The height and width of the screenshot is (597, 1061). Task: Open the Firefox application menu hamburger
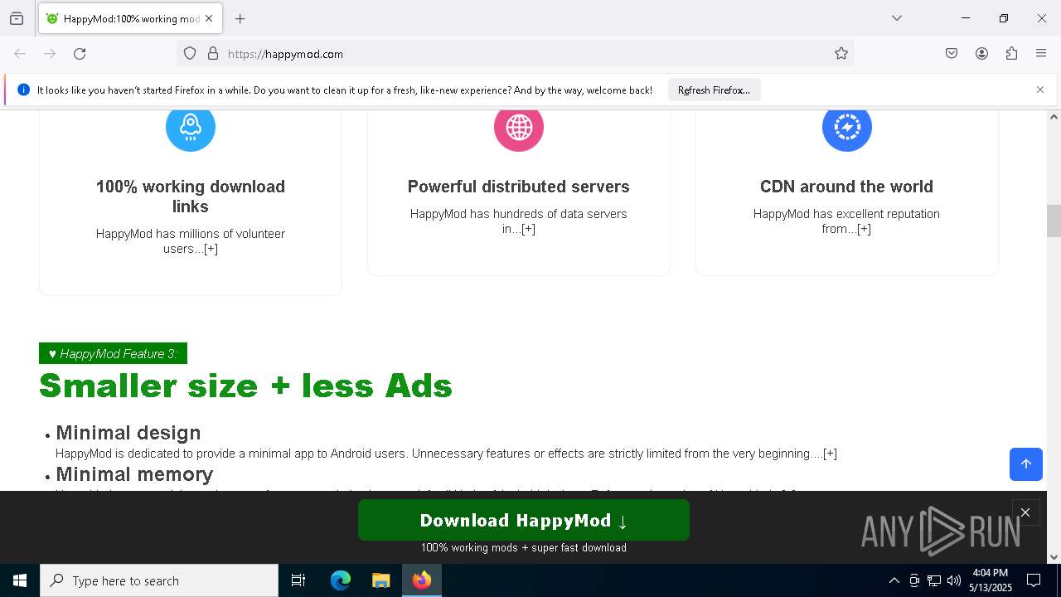[x=1041, y=54]
